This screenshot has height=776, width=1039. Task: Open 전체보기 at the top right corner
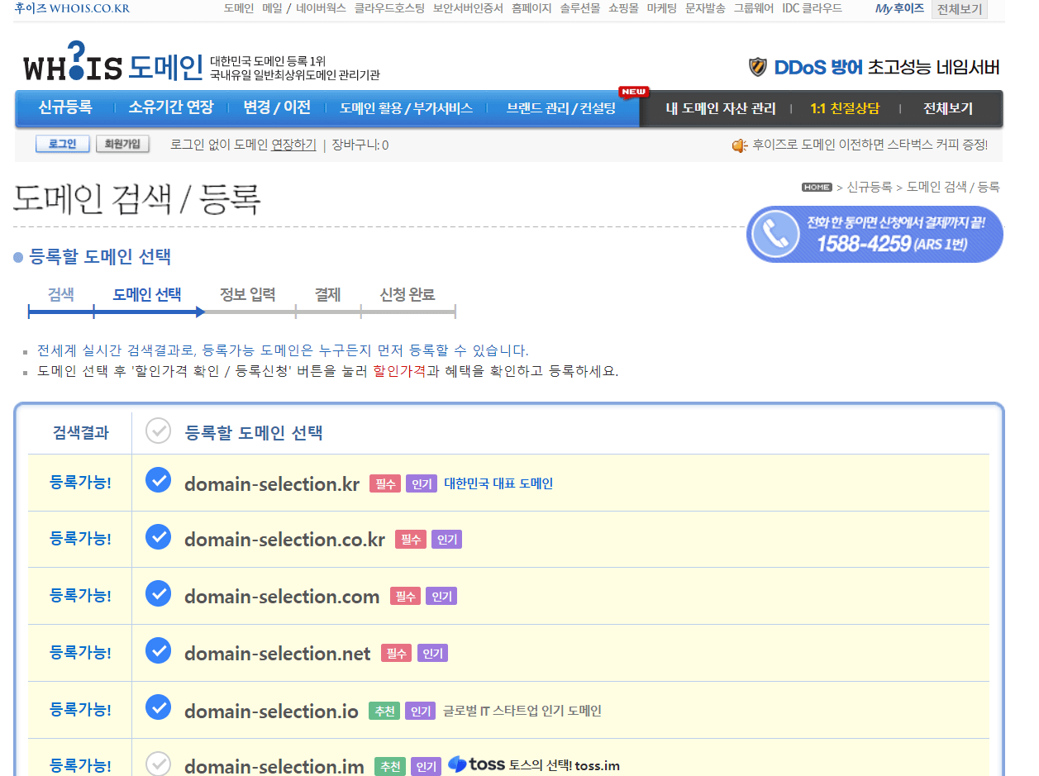959,9
